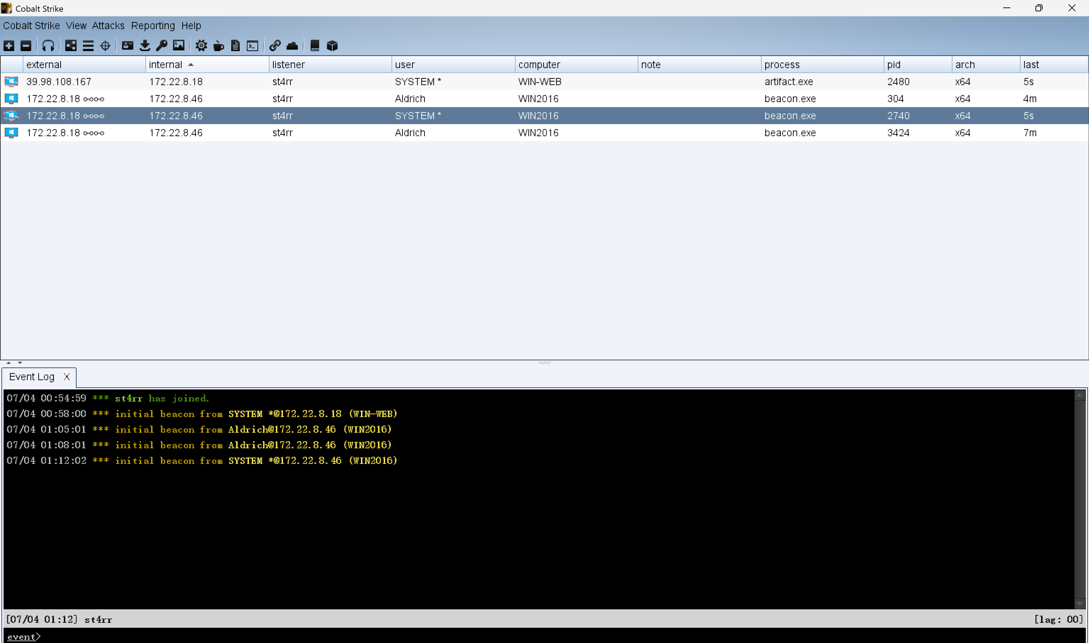The height and width of the screenshot is (643, 1089).
Task: Click the Listeners headphones icon
Action: click(48, 45)
